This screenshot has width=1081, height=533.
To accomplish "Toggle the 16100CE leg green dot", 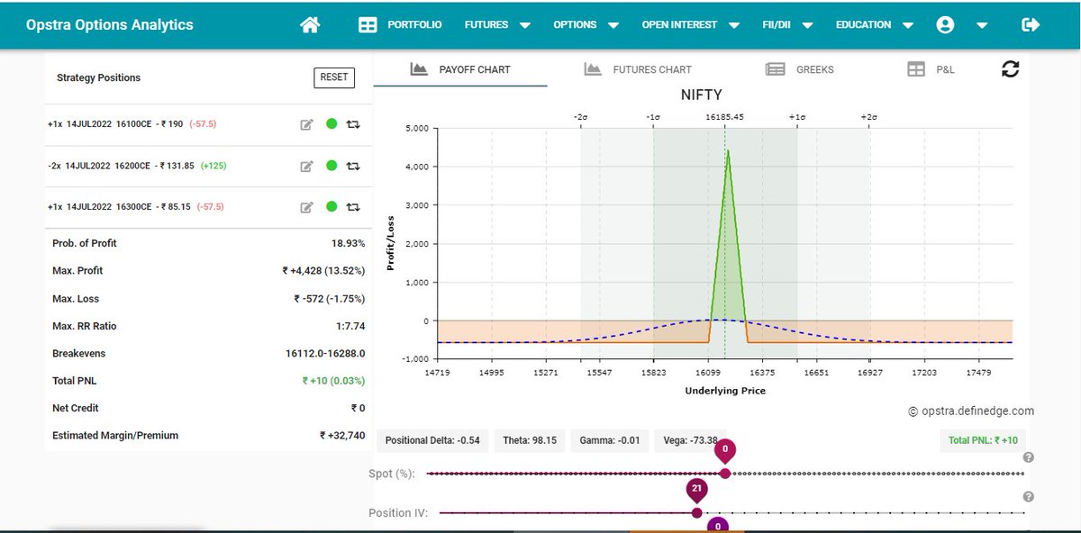I will point(332,124).
